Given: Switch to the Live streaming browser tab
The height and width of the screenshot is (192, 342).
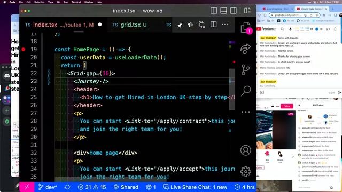Looking at the screenshot, I should [277, 9].
